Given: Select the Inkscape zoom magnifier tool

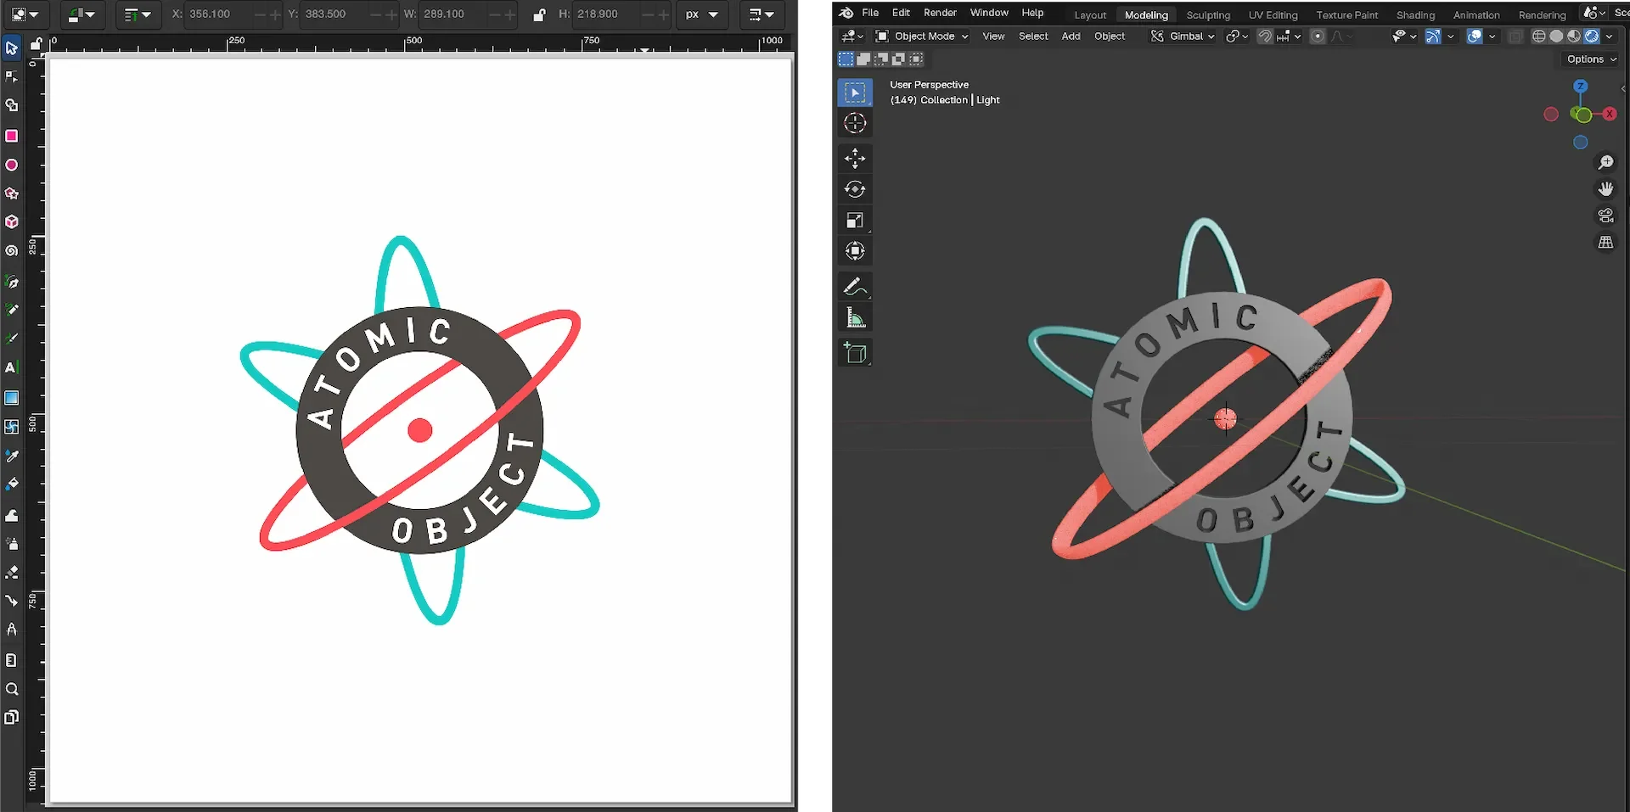Looking at the screenshot, I should 11,689.
